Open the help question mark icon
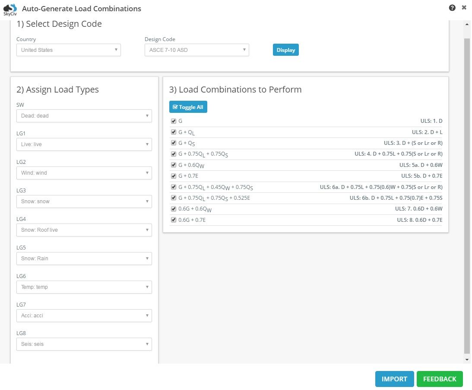This screenshot has width=472, height=390. pyautogui.click(x=452, y=8)
